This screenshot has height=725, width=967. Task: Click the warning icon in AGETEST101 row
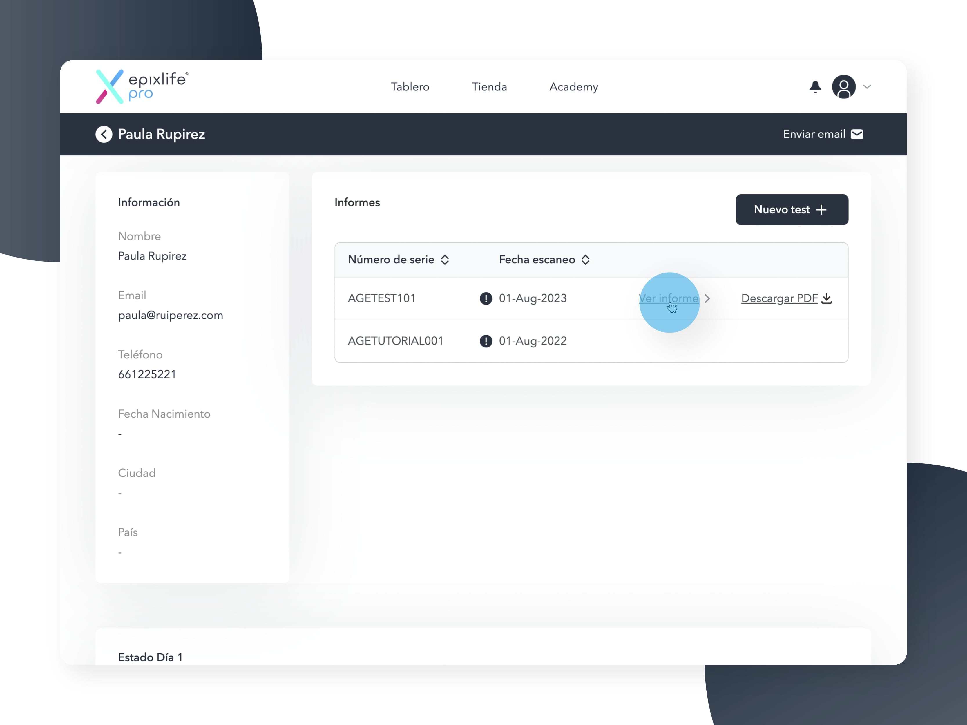[x=486, y=298]
